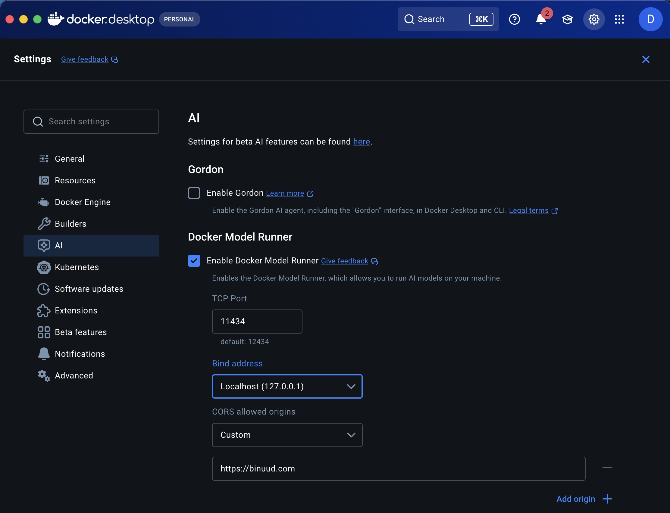This screenshot has width=670, height=513.
Task: Open Docker Engine settings
Action: [91, 202]
